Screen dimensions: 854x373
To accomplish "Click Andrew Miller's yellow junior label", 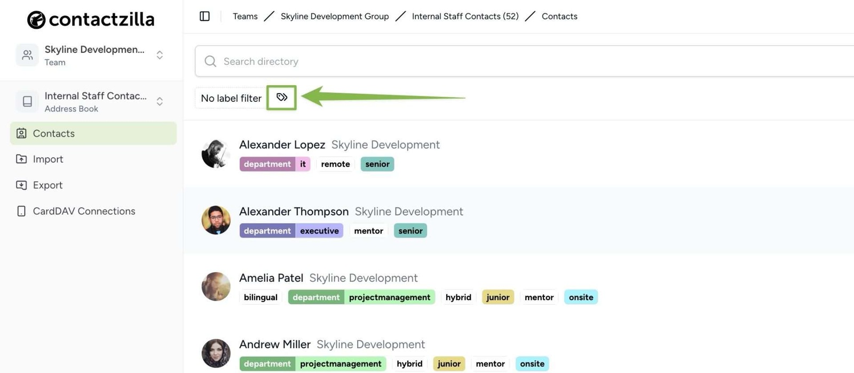I will tap(449, 364).
